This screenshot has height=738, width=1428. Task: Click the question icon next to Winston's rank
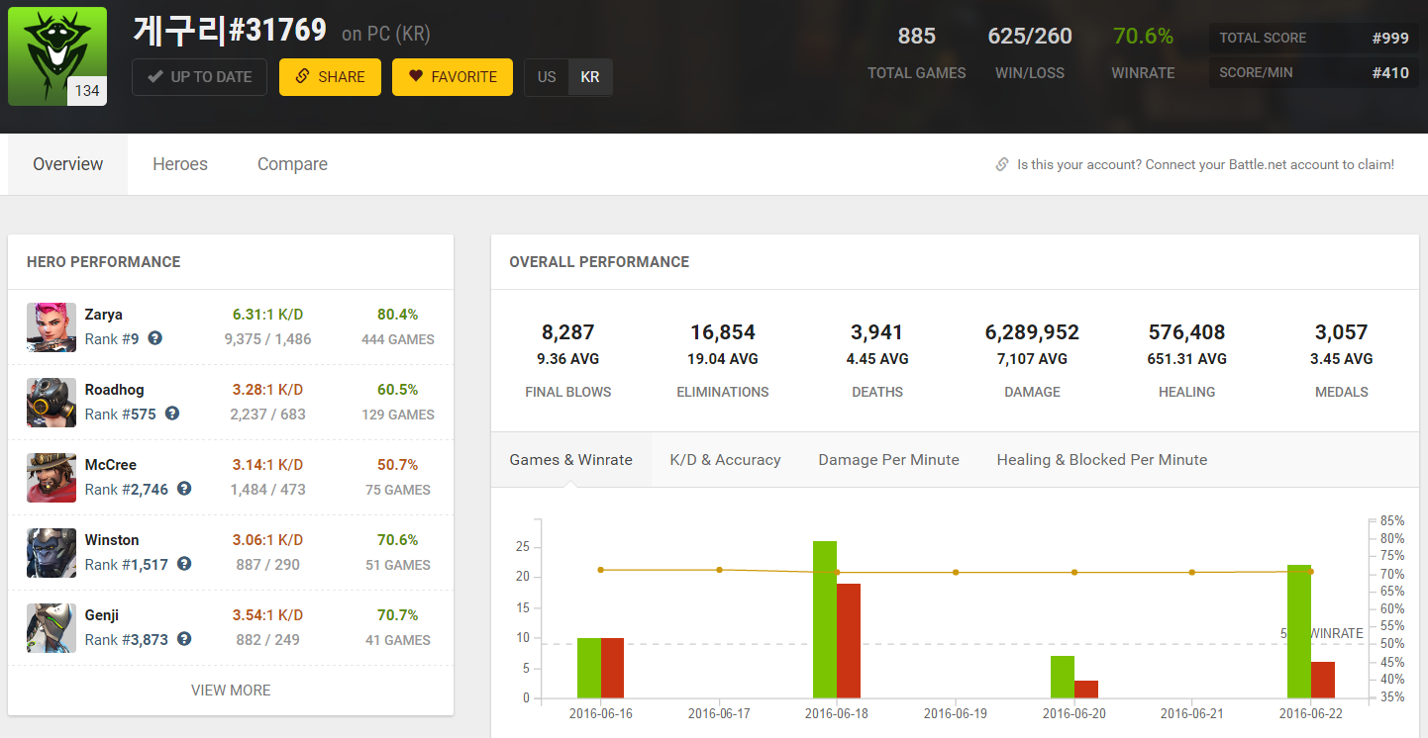(184, 564)
